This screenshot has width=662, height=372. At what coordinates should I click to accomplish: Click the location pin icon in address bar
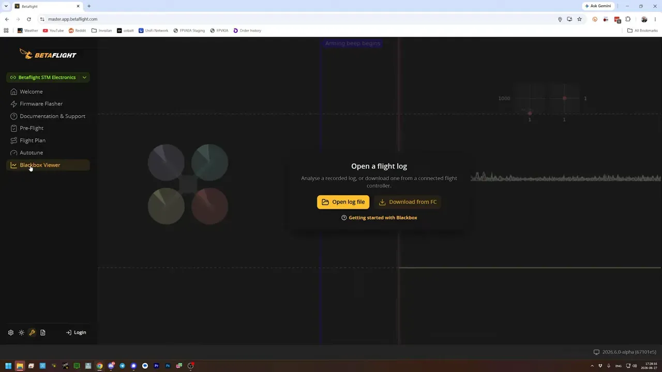point(560,19)
